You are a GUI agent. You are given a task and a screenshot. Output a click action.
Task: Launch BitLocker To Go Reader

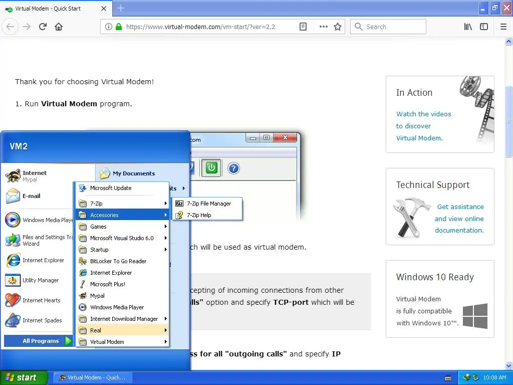pyautogui.click(x=123, y=261)
